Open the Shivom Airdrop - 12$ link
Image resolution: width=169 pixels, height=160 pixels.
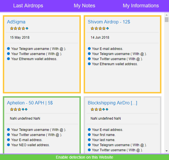tap(109, 22)
